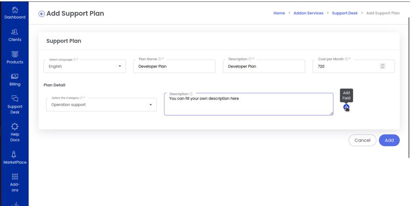Focus the top Description input field

[264, 66]
